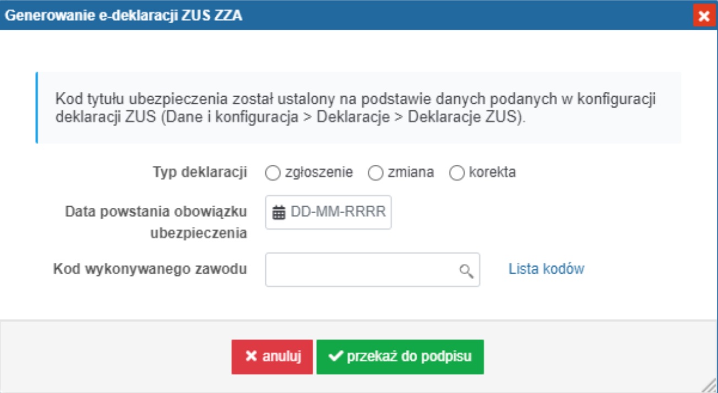Open the "Lista kodów" link

pyautogui.click(x=546, y=269)
